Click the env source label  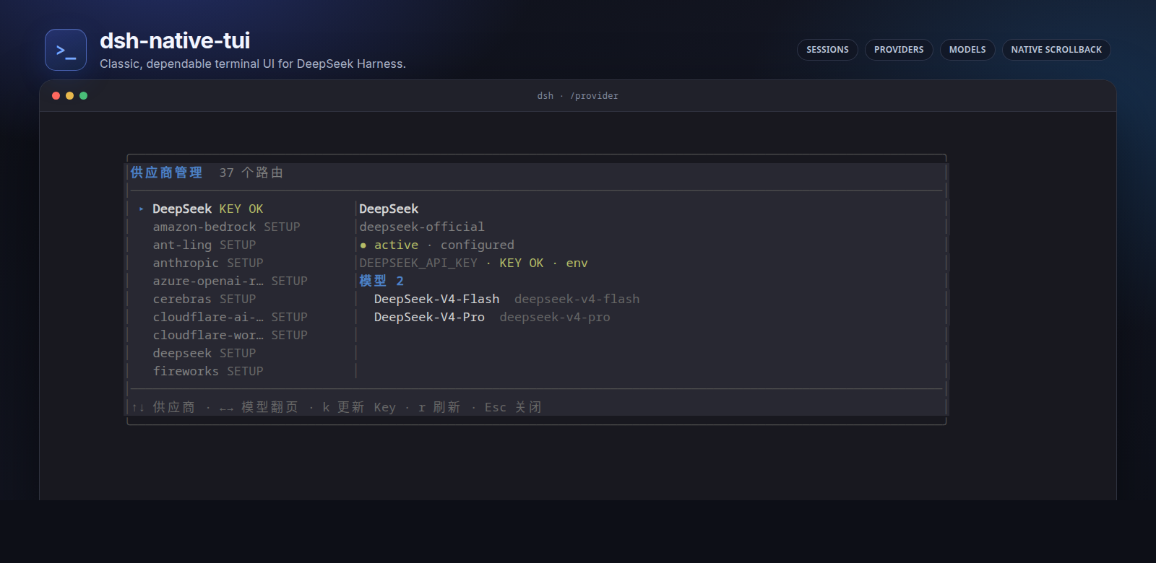pos(577,263)
